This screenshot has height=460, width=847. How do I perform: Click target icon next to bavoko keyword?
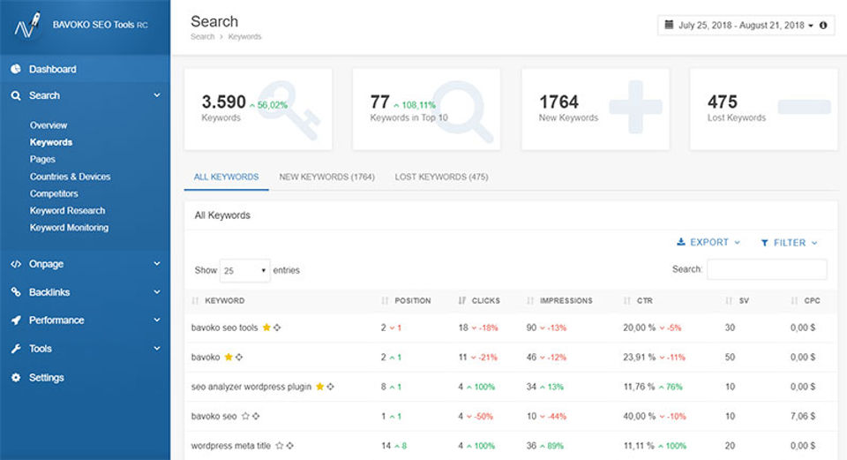(239, 357)
